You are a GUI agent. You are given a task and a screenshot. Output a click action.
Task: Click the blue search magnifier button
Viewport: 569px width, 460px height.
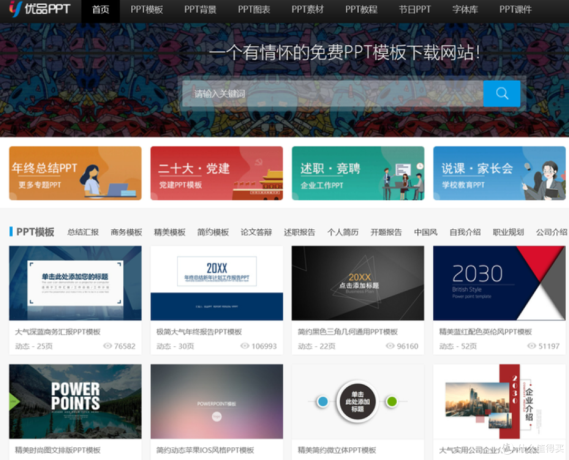click(x=502, y=94)
